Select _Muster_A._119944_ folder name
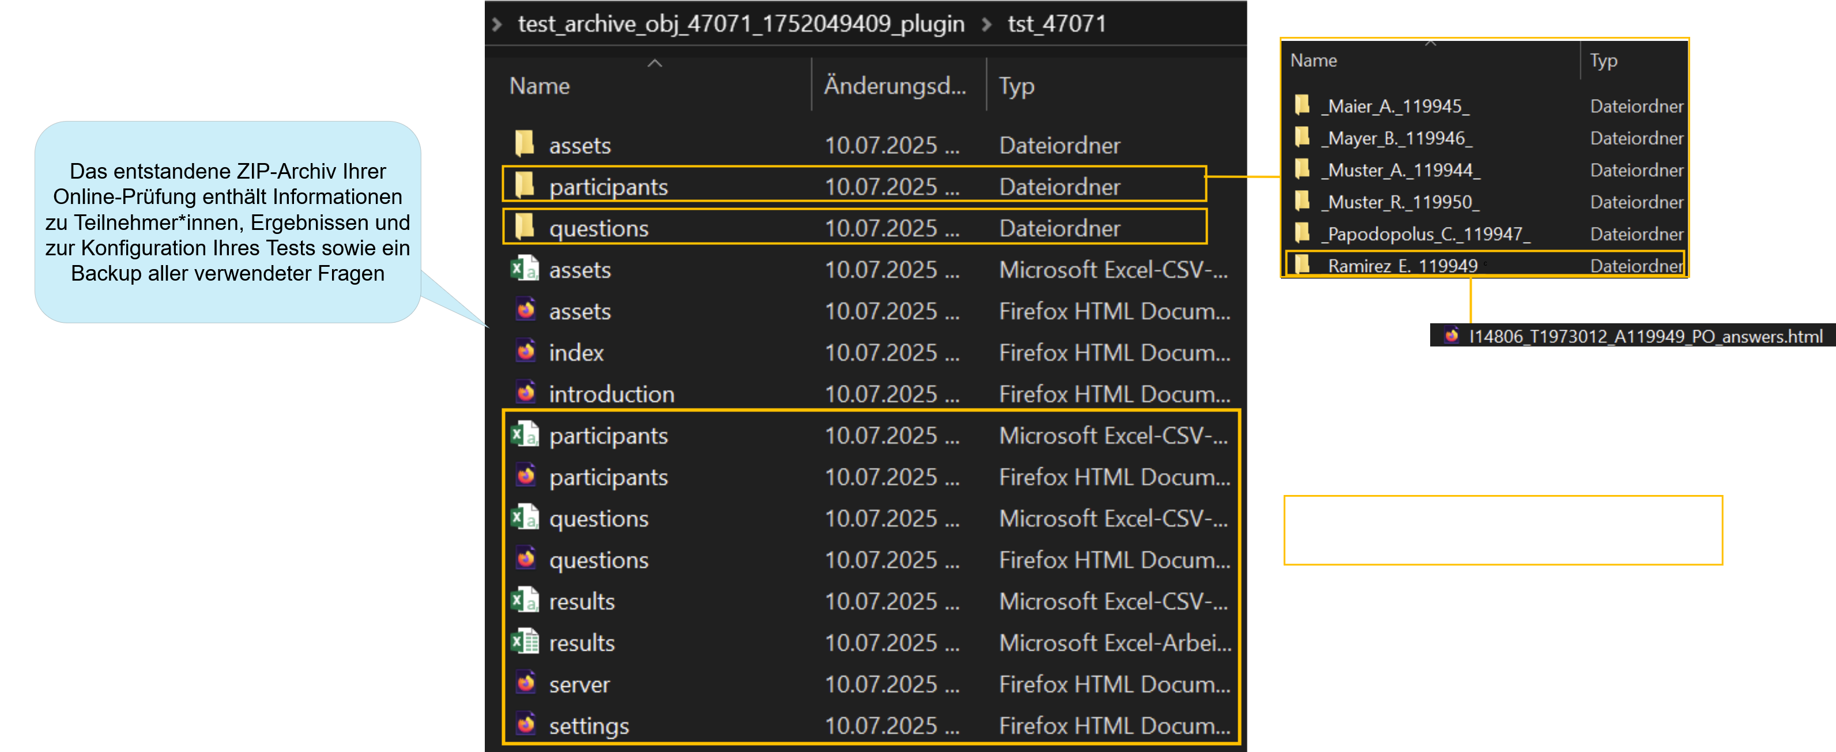Image resolution: width=1836 pixels, height=752 pixels. click(x=1401, y=171)
